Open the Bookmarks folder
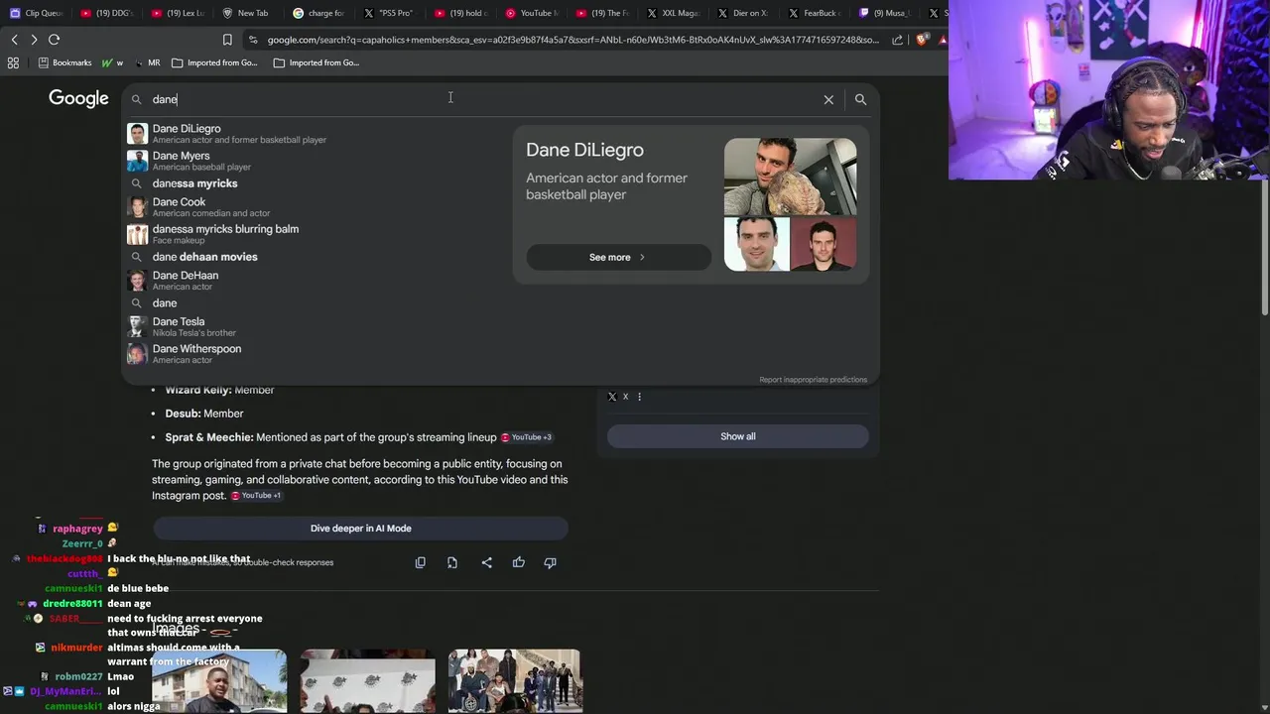The height and width of the screenshot is (714, 1270). (64, 62)
